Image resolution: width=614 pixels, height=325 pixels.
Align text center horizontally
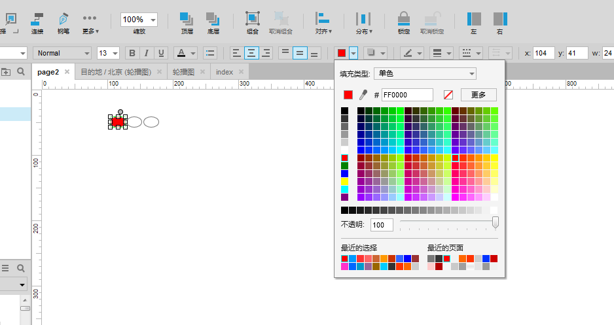coord(251,53)
